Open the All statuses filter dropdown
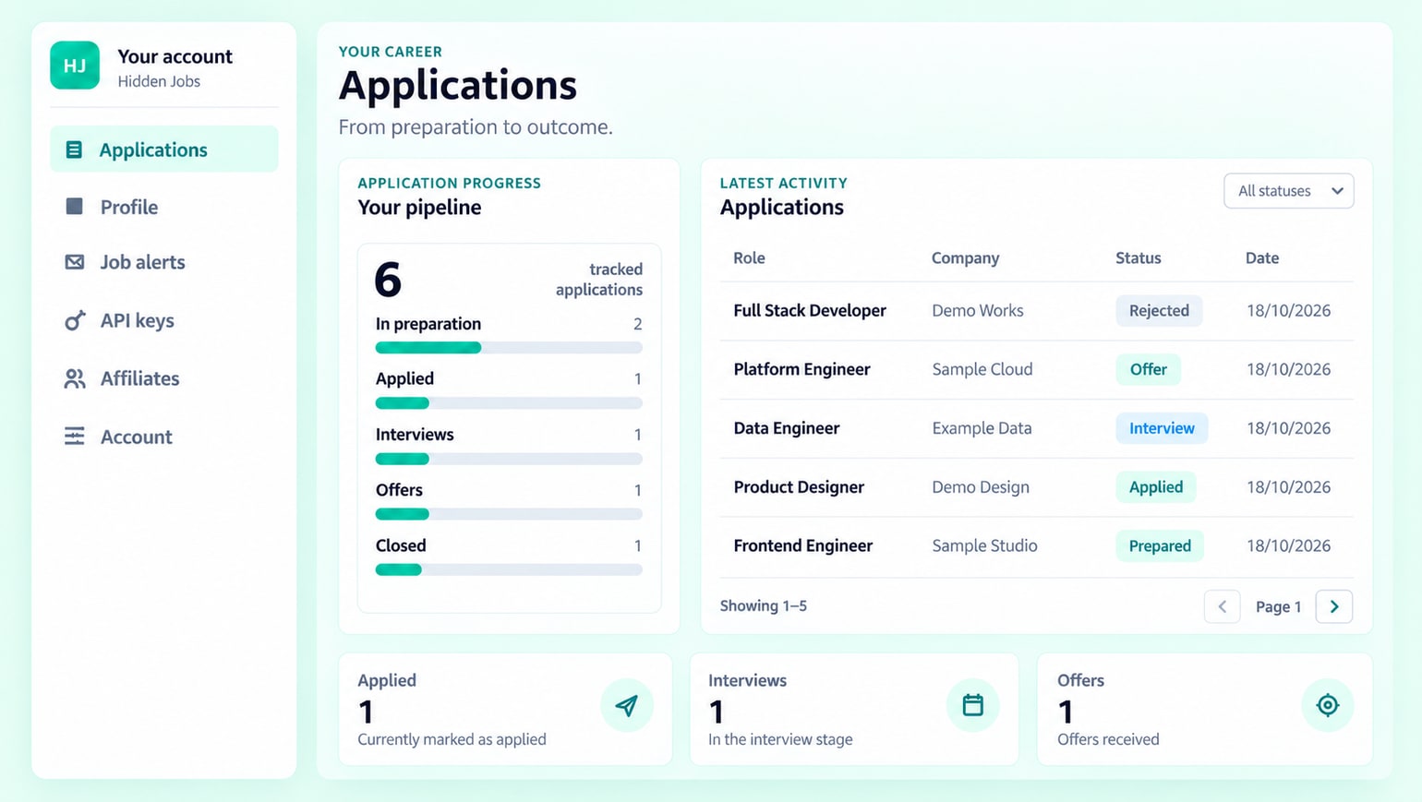 [1289, 191]
